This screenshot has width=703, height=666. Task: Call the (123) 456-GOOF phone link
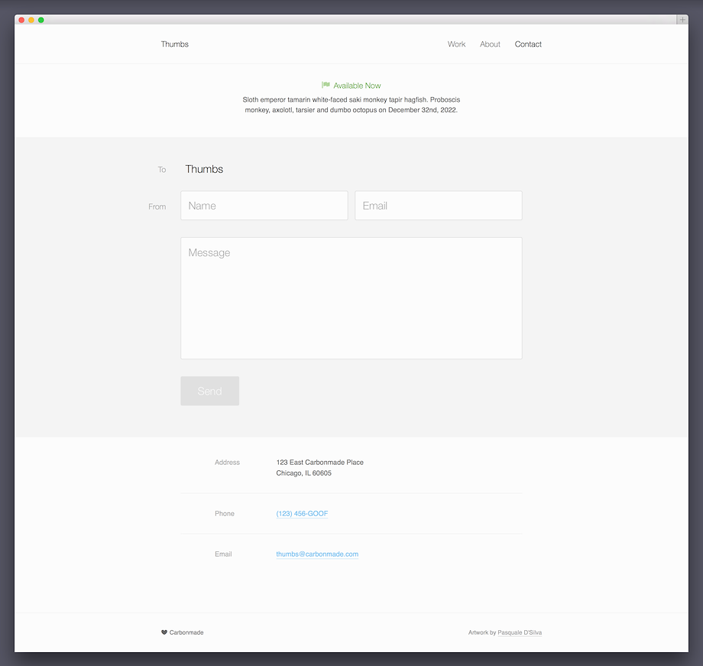pos(302,514)
